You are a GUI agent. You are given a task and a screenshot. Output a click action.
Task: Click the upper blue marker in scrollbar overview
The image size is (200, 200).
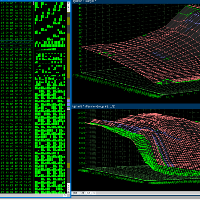(x=68, y=100)
